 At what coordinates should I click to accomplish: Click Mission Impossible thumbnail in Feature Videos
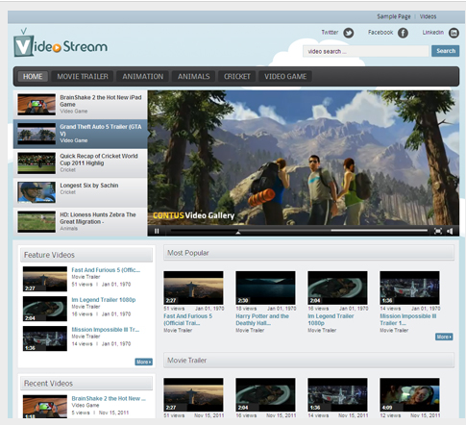click(45, 338)
